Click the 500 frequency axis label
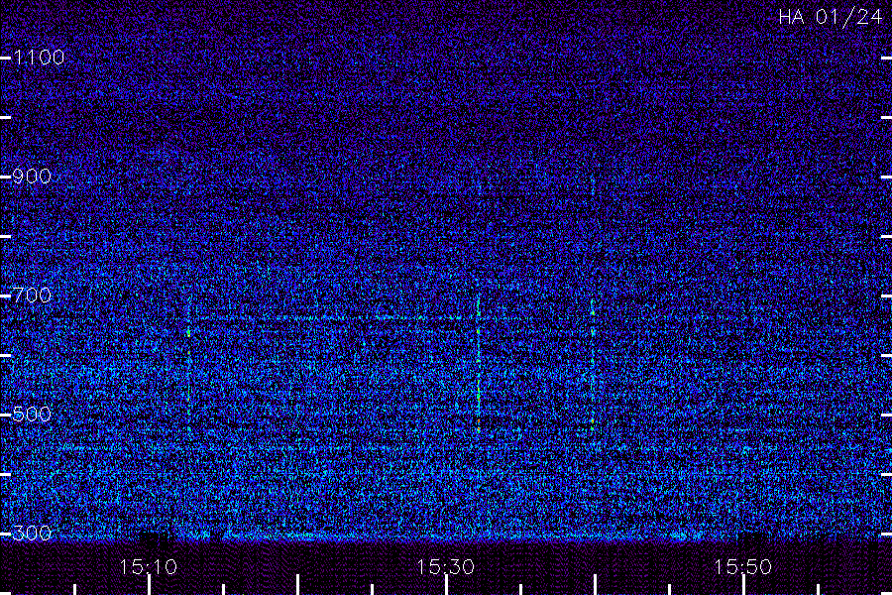Image resolution: width=892 pixels, height=595 pixels. coord(32,414)
